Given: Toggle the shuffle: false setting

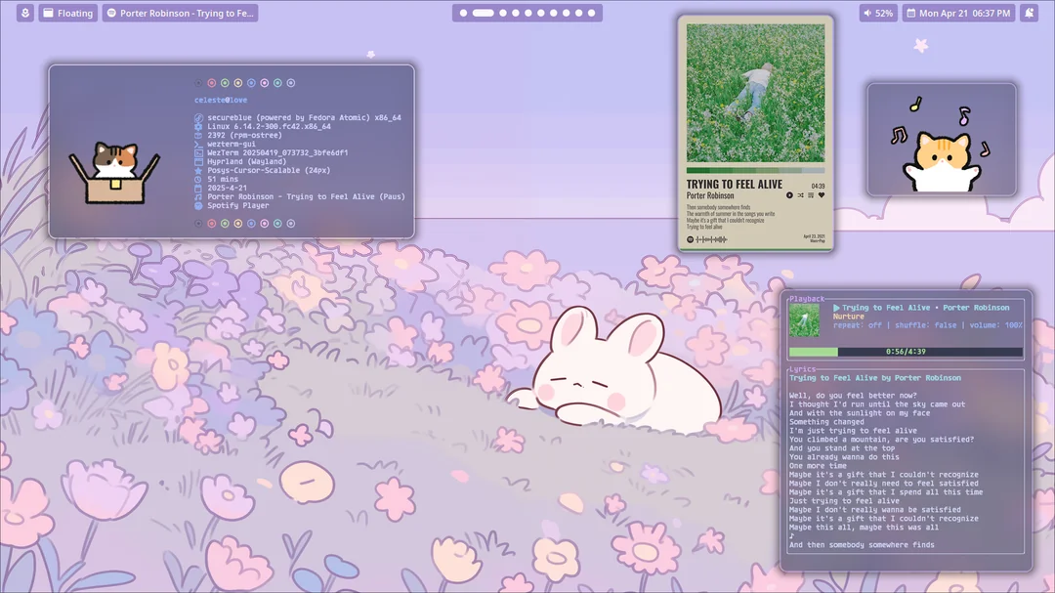Looking at the screenshot, I should tap(926, 325).
